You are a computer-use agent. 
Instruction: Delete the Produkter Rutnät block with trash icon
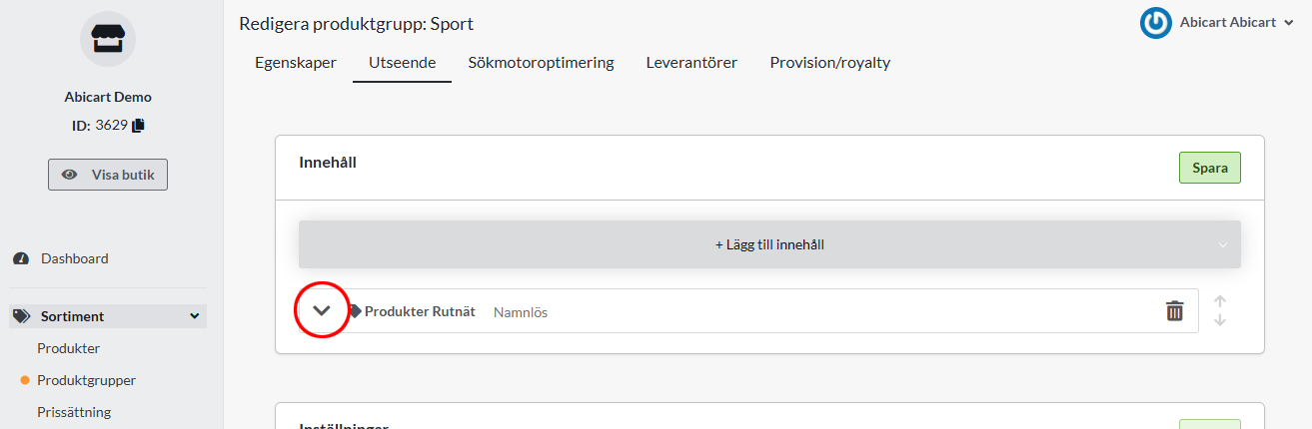1174,311
